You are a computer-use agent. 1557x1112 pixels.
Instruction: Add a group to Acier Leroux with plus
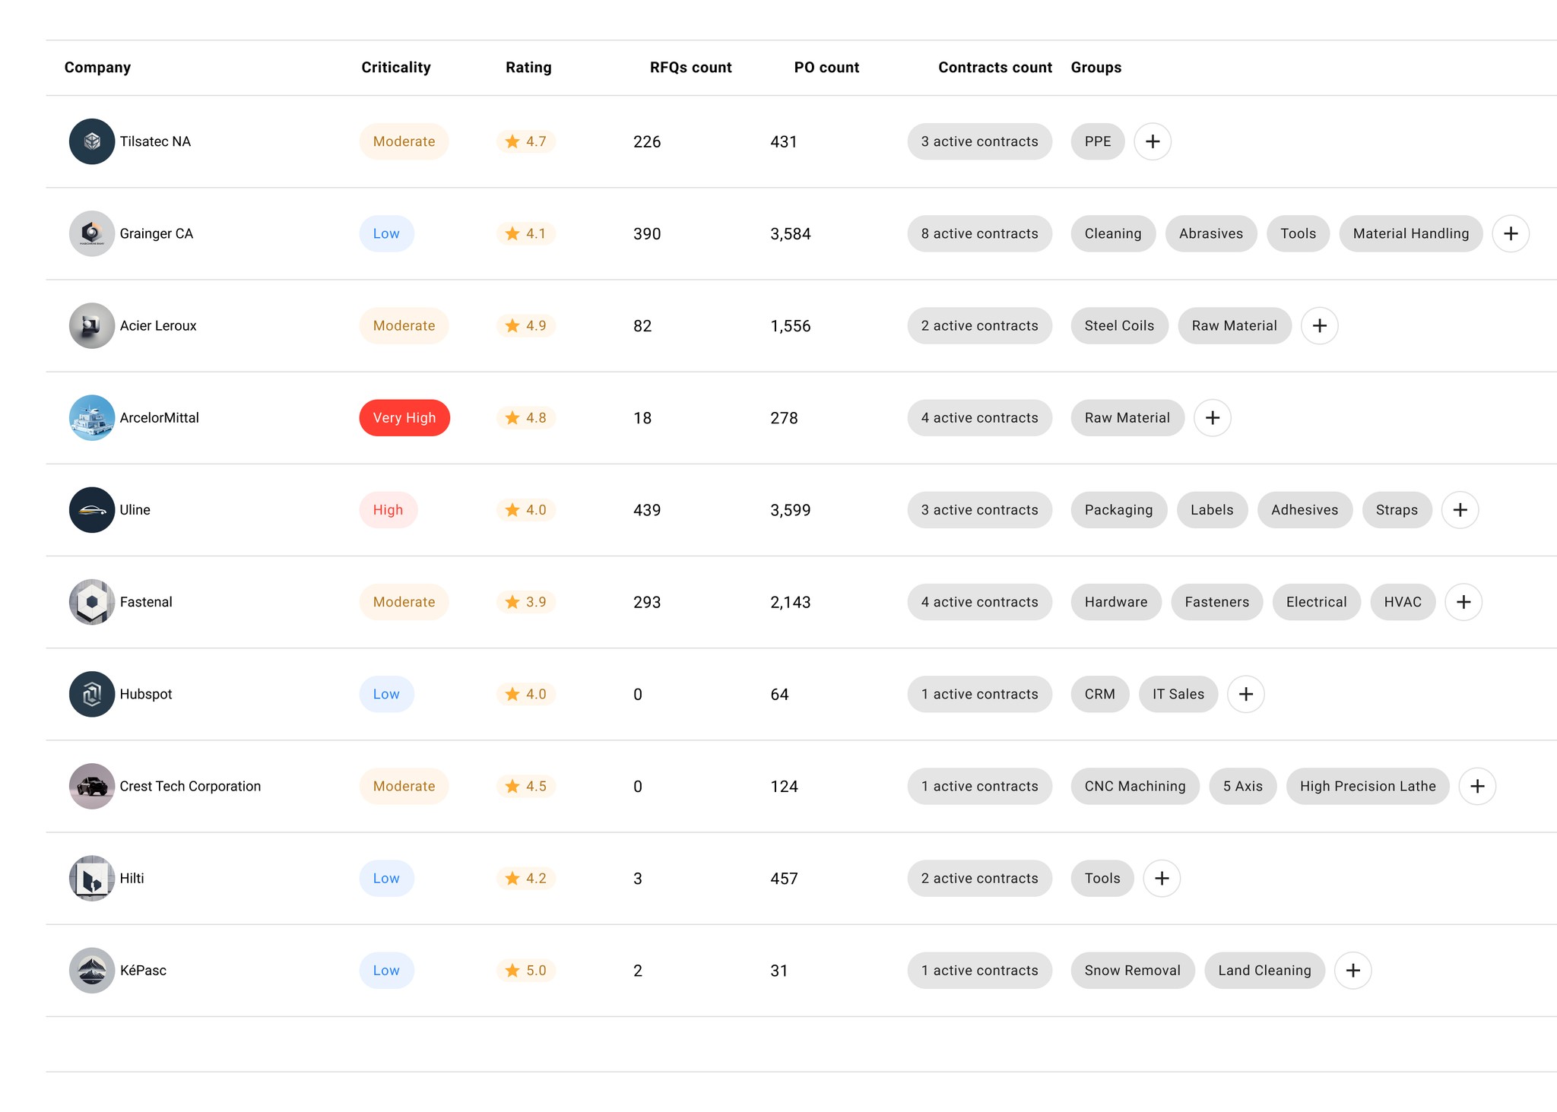[1320, 325]
